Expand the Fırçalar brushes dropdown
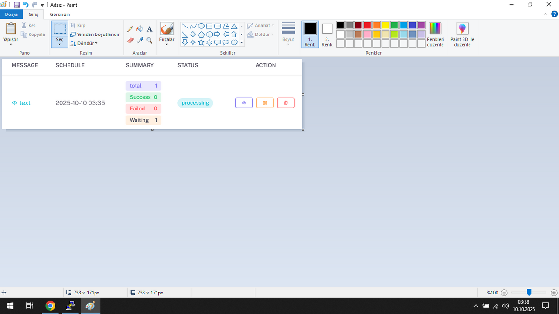The width and height of the screenshot is (559, 314). pos(167,44)
